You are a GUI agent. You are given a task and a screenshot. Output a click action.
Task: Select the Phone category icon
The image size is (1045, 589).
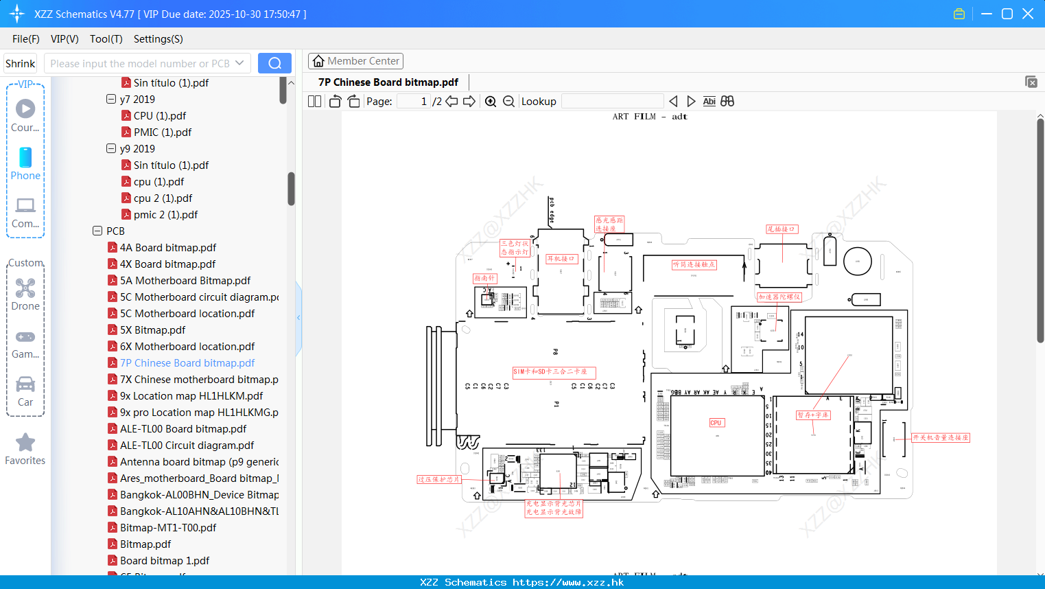25,157
